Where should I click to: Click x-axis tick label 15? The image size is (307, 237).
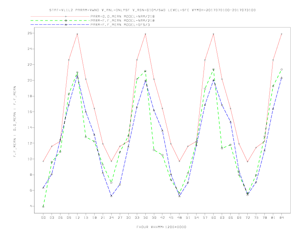(86, 218)
